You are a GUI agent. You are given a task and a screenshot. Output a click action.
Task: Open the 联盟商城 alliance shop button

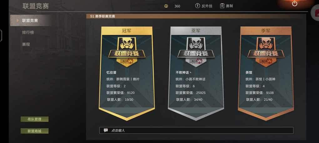35,131
